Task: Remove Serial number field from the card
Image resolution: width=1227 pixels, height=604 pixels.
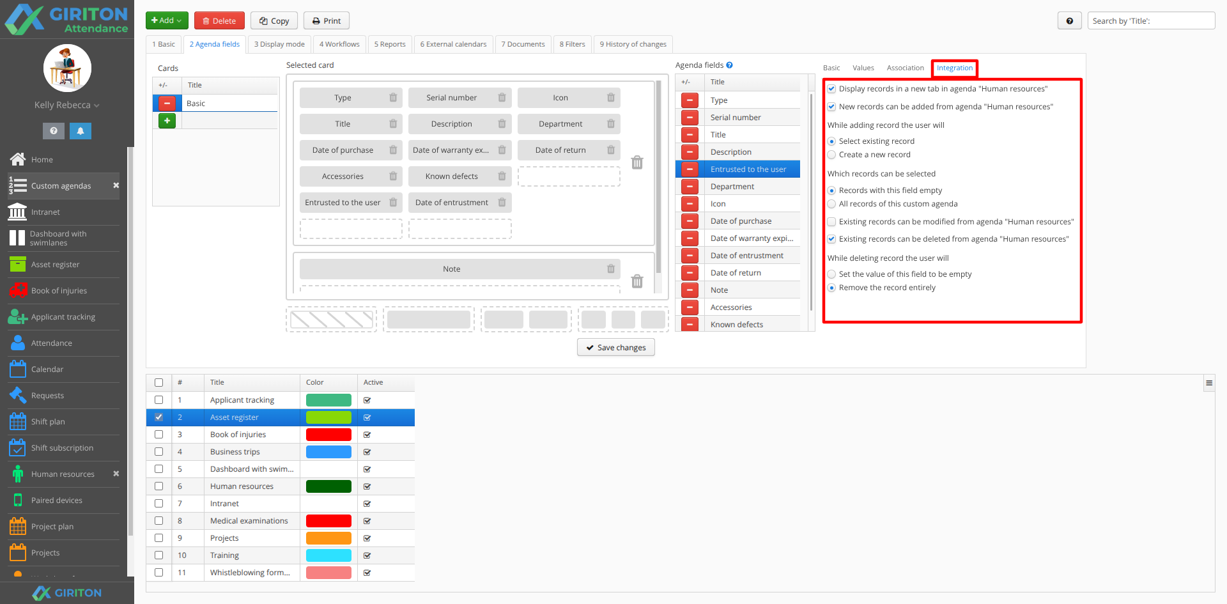Action: pos(502,98)
